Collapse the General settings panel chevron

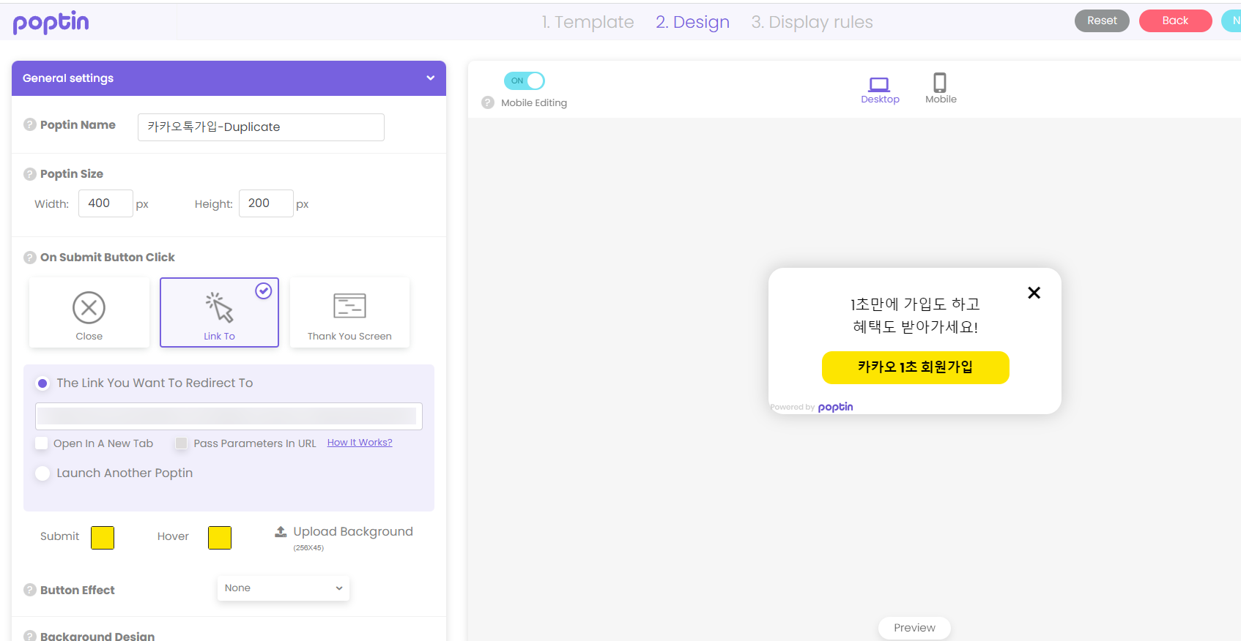tap(431, 78)
